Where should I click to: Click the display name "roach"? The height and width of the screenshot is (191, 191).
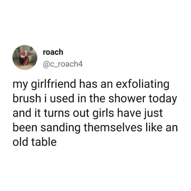tap(53, 52)
